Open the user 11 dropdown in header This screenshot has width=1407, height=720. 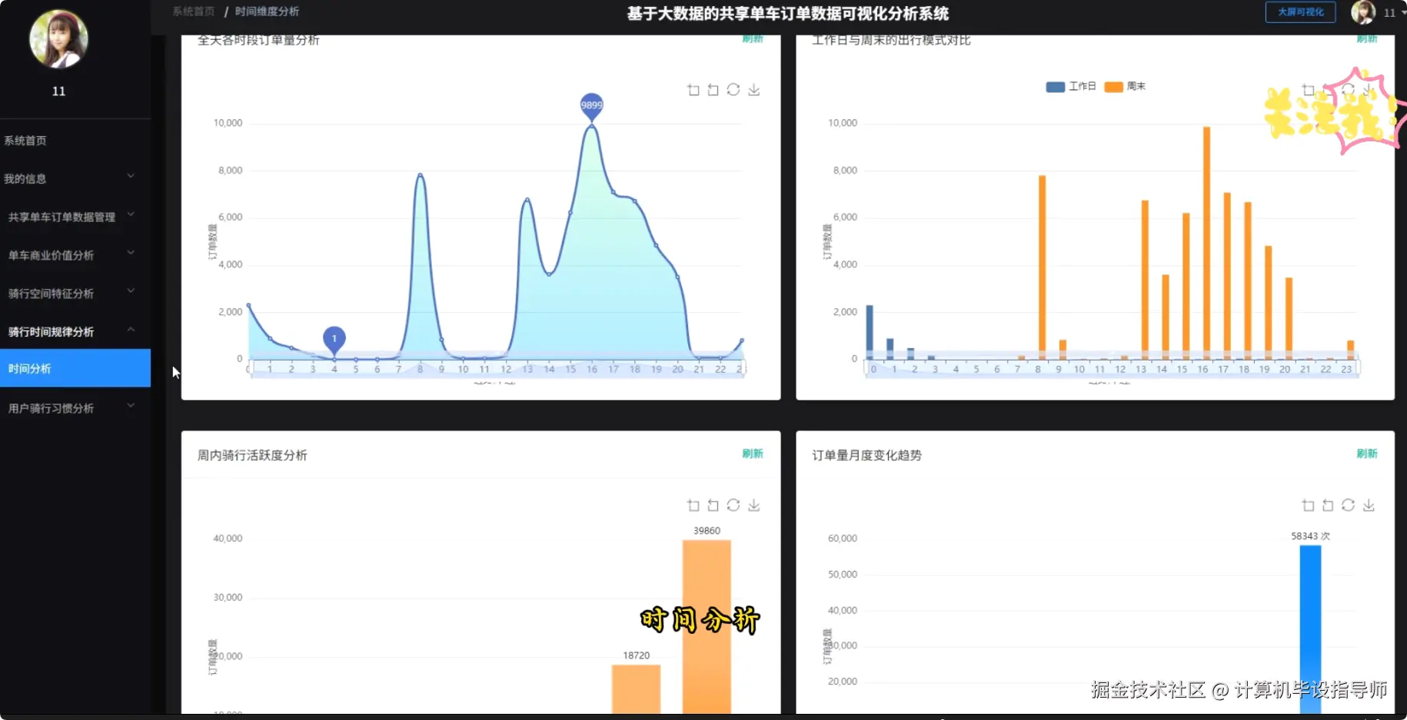pyautogui.click(x=1395, y=13)
